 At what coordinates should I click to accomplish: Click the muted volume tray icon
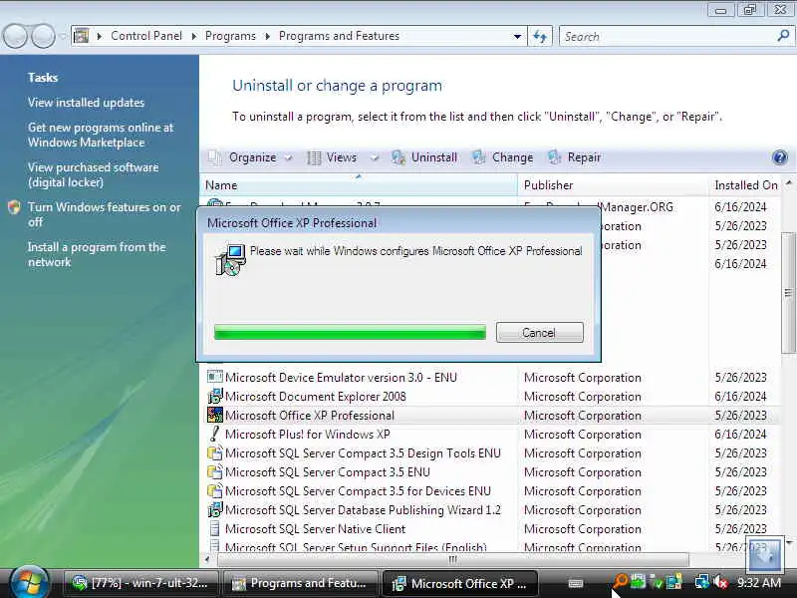click(x=720, y=582)
